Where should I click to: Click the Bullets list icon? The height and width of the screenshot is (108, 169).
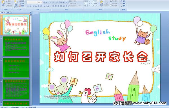click(53, 2)
